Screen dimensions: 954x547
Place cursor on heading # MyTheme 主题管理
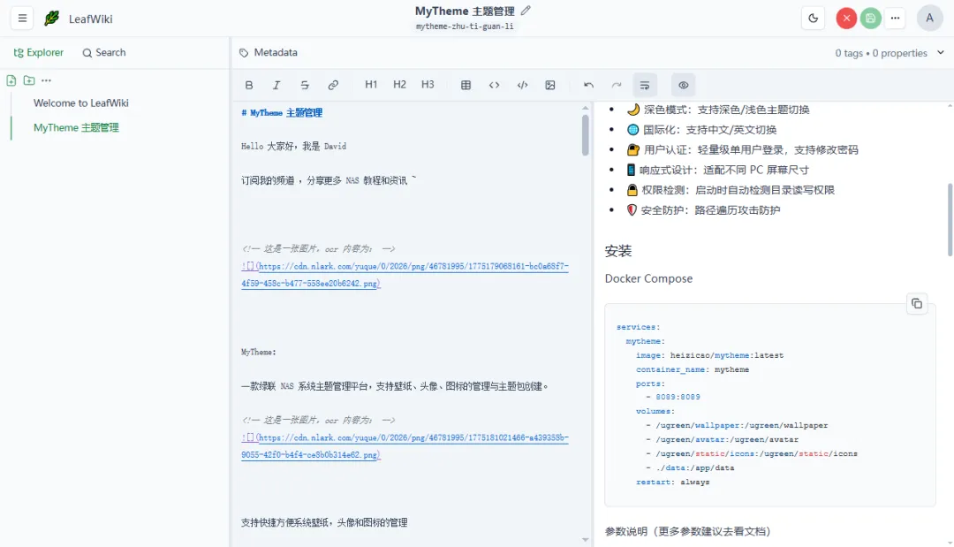click(282, 112)
